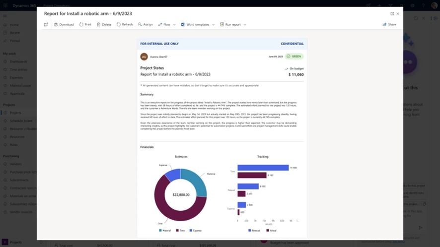Open the Word templates dropdown arrow

[x=214, y=24]
